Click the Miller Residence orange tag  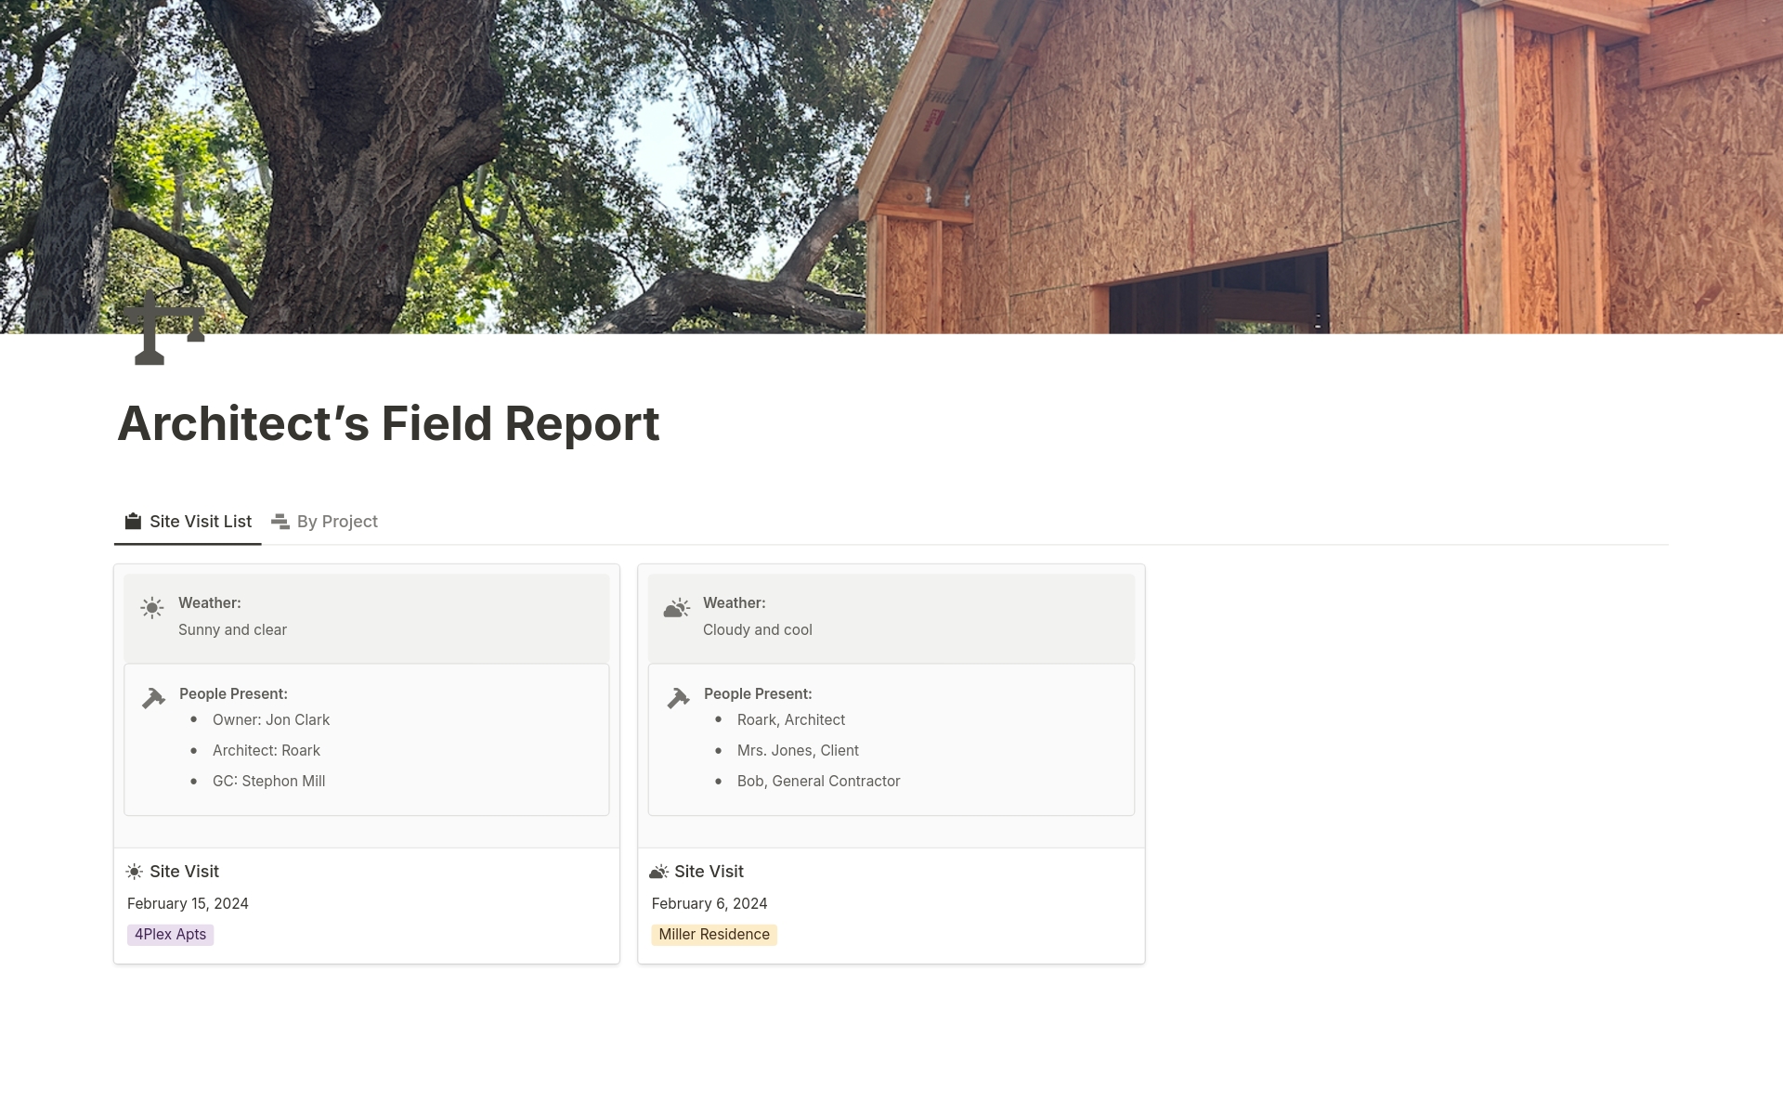pos(713,935)
